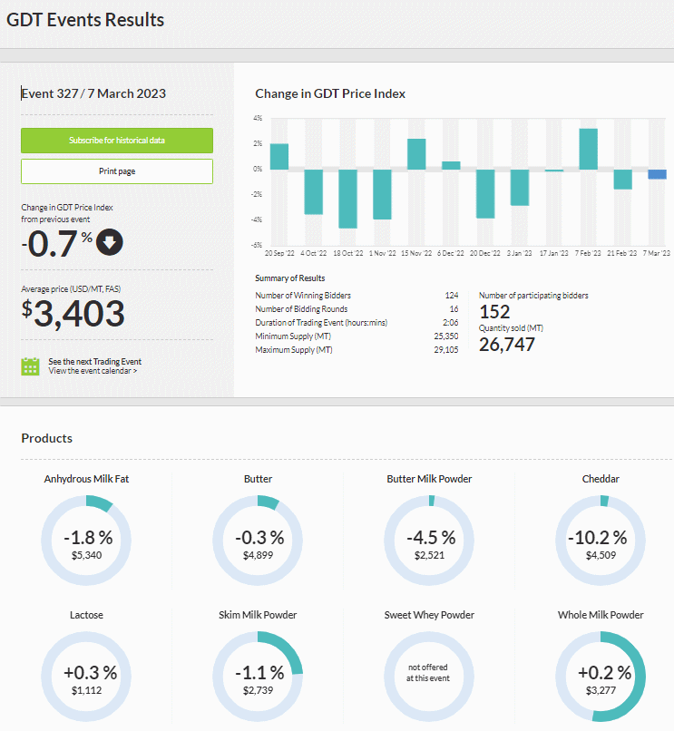
Task: Click the Event 327 / 7 March 2023 heading
Action: click(x=93, y=93)
